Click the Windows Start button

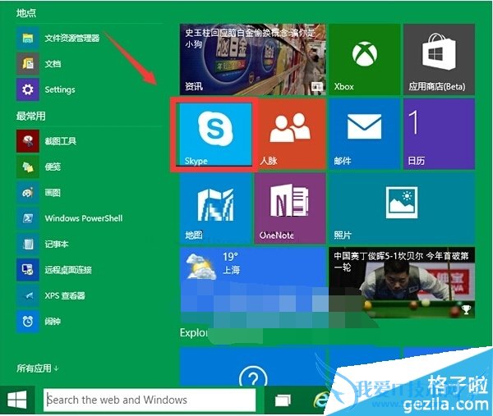[x=17, y=400]
